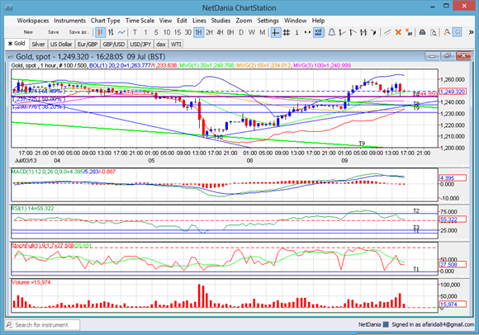Open the Chart Type menu
Image resolution: width=479 pixels, height=335 pixels.
106,21
